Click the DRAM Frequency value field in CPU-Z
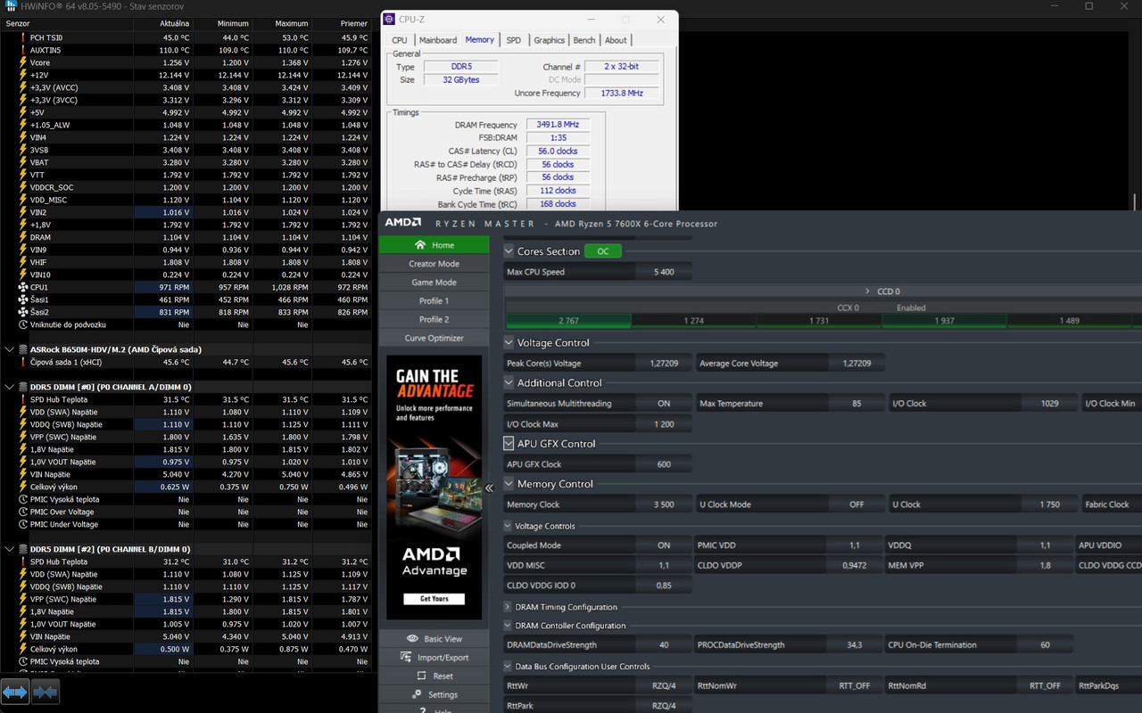 pos(557,124)
